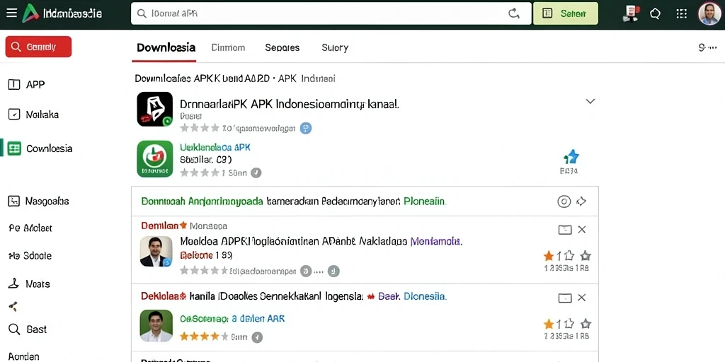The image size is (725, 362).
Task: Click the APP sidebar icon
Action: 14,85
